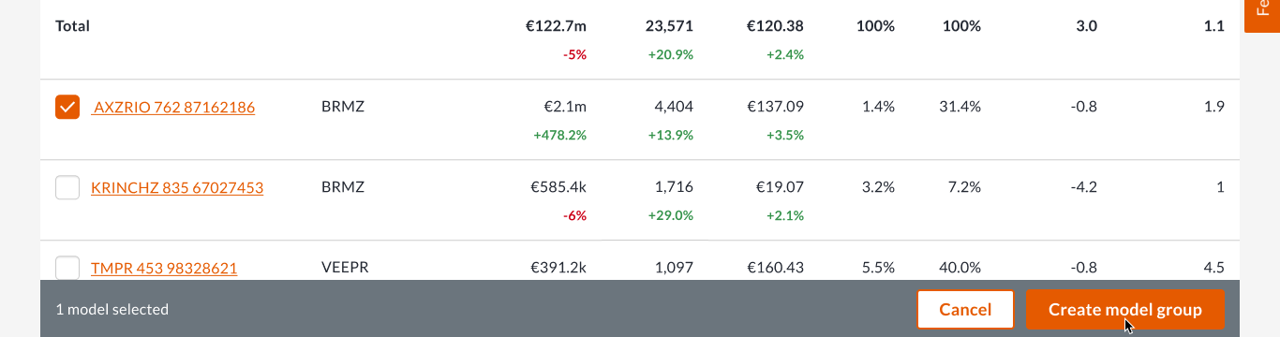The width and height of the screenshot is (1280, 337).
Task: Uncheck the AXZRIO 762 87162186 checkbox
Action: pos(67,108)
